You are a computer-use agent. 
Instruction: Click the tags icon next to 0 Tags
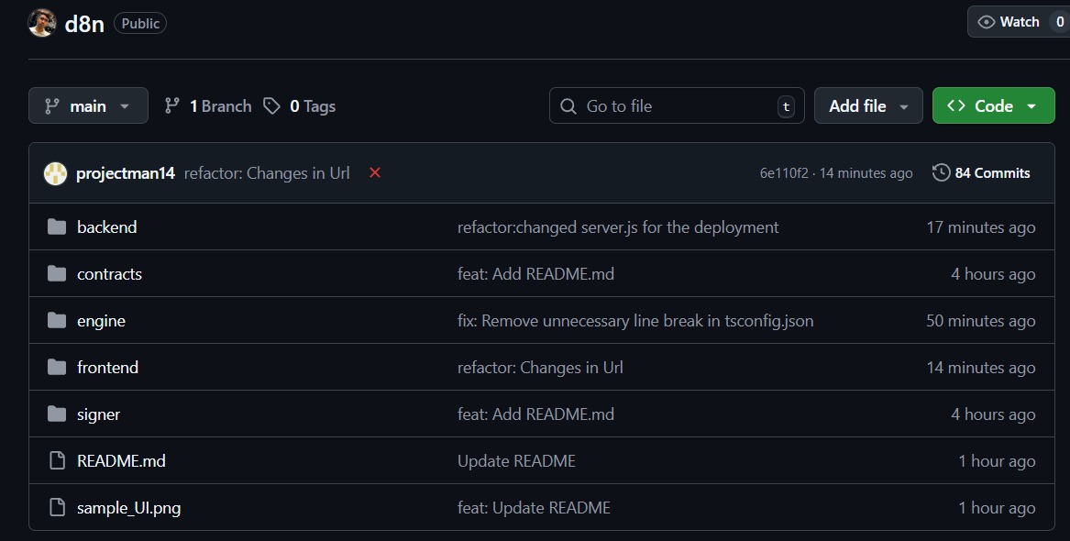click(x=271, y=105)
